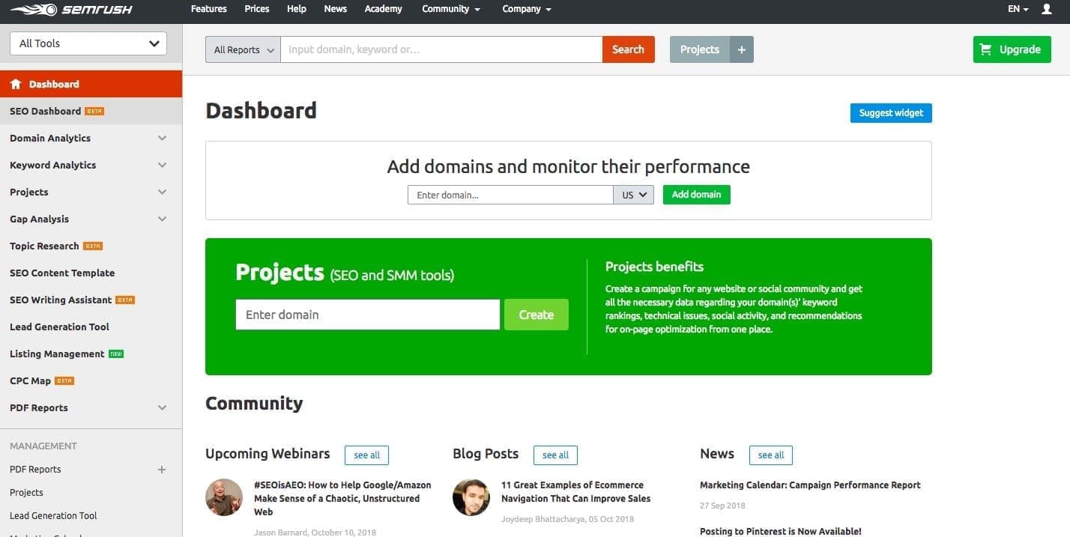Click the Create project button
The width and height of the screenshot is (1070, 537).
pyautogui.click(x=536, y=315)
